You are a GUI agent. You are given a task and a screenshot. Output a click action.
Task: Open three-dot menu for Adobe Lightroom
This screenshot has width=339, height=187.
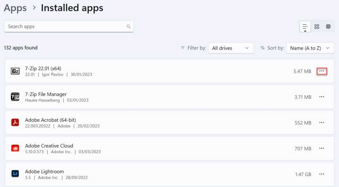coord(321,174)
